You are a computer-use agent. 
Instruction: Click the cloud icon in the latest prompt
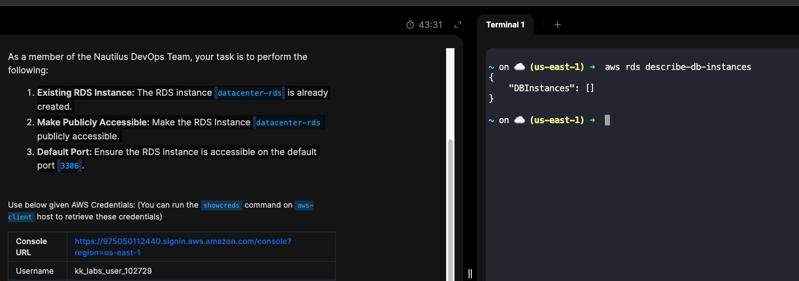click(520, 120)
